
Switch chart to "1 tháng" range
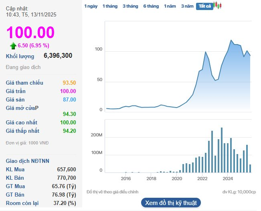coord(110,6)
